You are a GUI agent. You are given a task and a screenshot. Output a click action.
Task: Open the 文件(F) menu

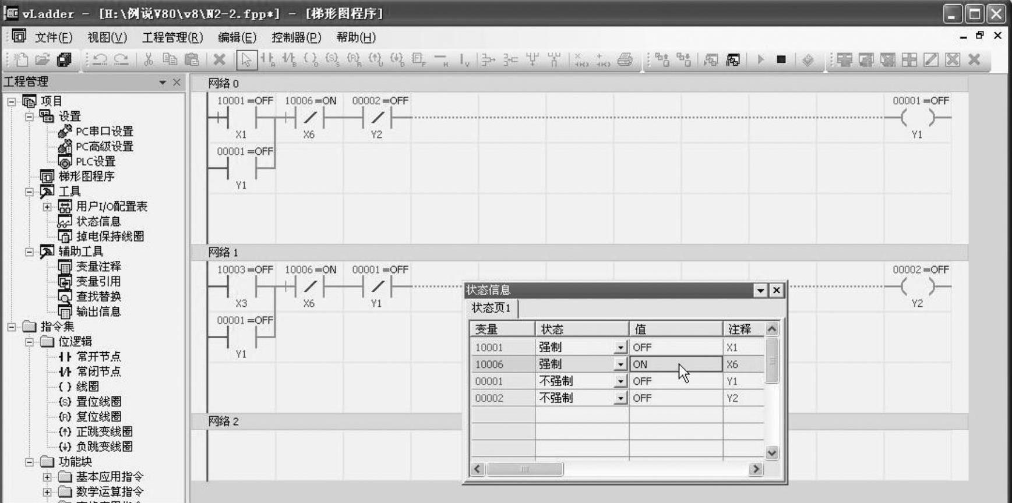tap(54, 37)
